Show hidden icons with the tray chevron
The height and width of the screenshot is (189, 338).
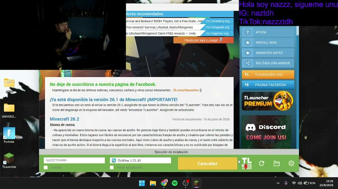point(278,183)
